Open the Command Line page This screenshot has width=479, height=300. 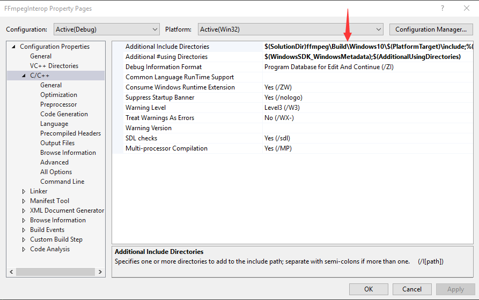[x=62, y=182]
